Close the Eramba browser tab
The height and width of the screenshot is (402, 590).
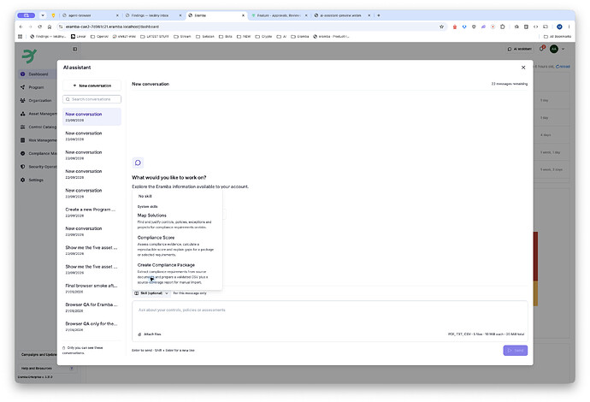click(x=243, y=15)
